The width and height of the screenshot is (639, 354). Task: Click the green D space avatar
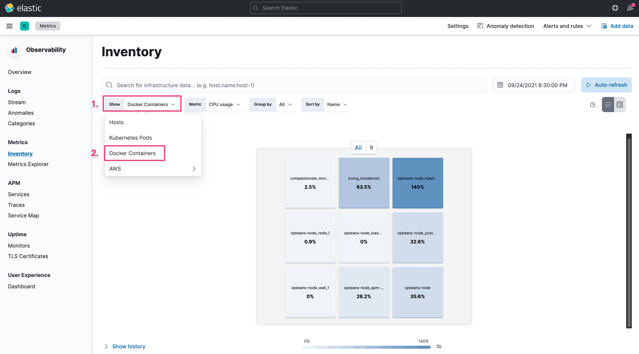tap(24, 26)
